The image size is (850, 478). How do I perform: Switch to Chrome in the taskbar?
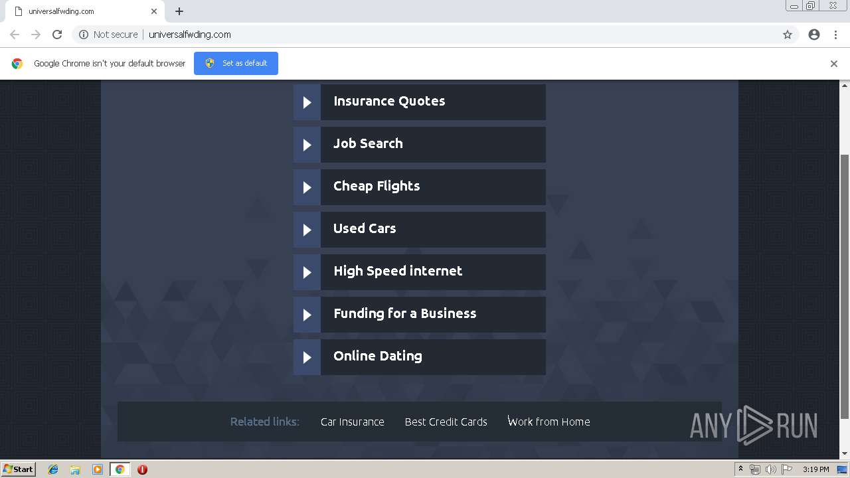pyautogui.click(x=120, y=469)
